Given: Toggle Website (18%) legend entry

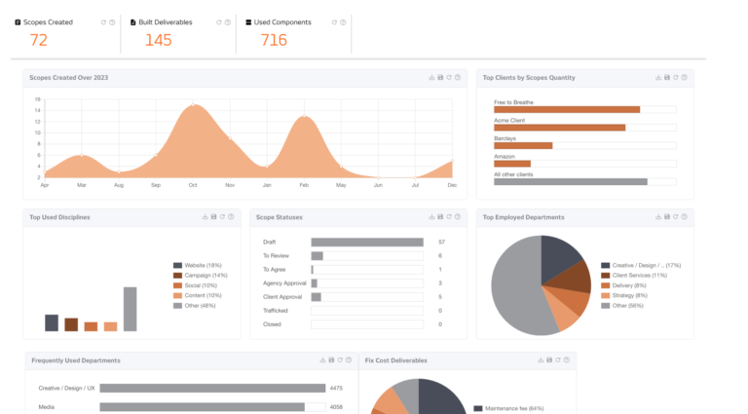Looking at the screenshot, I should pyautogui.click(x=198, y=265).
